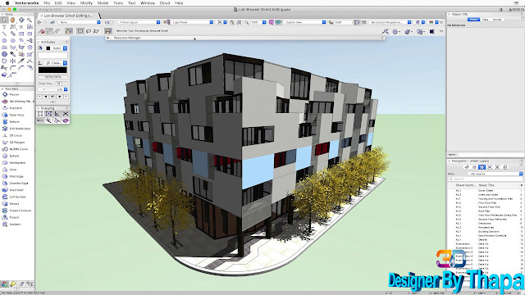Screen dimensions: 525x295
Task: Click the black pen color swatch
Action: click(x=52, y=70)
